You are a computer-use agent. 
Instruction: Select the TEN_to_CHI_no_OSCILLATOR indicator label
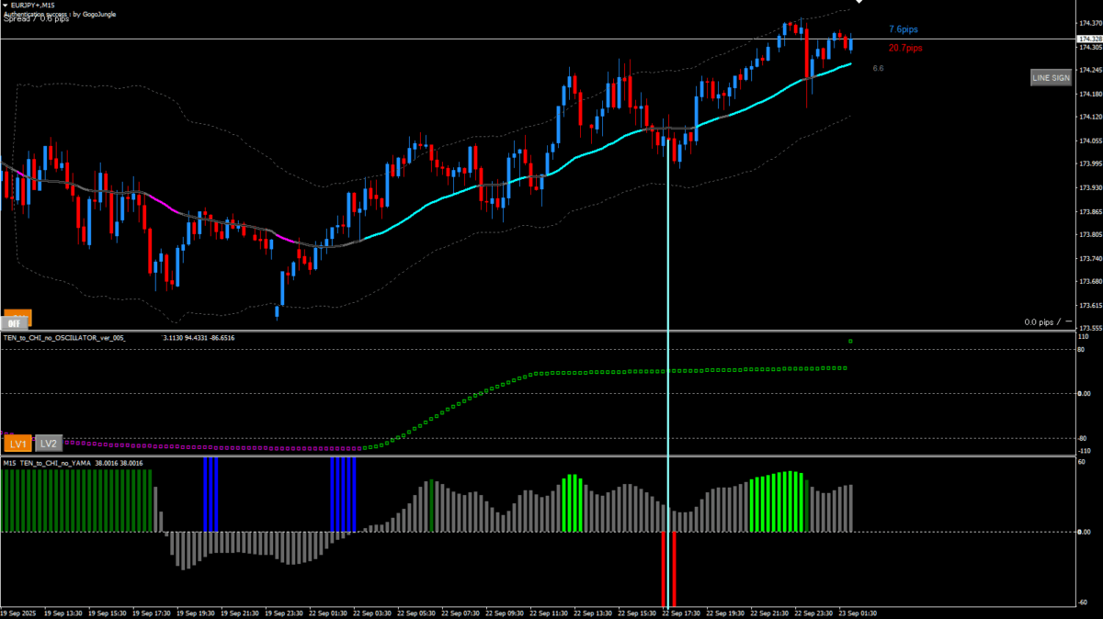tap(64, 338)
